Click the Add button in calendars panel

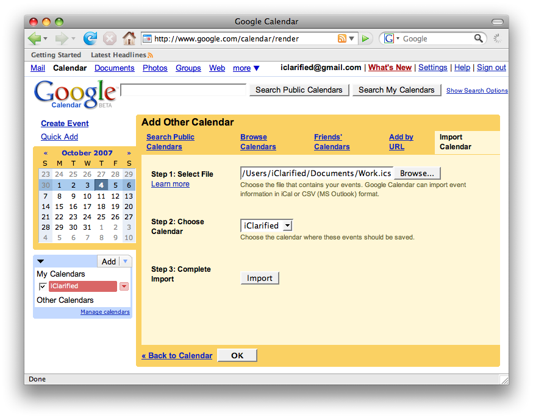109,261
